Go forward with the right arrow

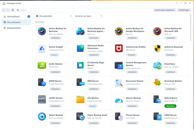(x=8, y=10)
